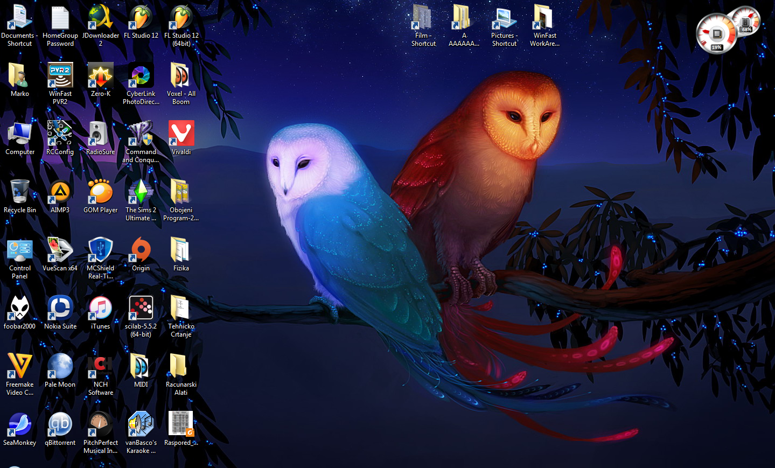This screenshot has width=775, height=468.
Task: Select the GOM Player icon
Action: [x=101, y=191]
